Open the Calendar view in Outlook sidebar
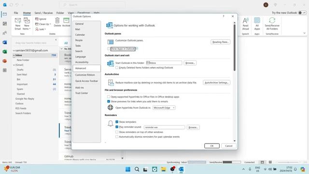The image size is (309, 174). [x=5, y=24]
